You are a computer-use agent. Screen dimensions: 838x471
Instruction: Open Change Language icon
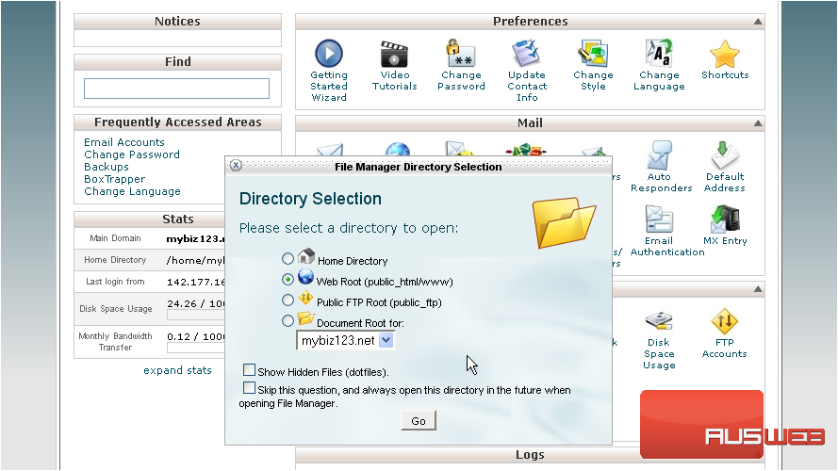tap(658, 54)
